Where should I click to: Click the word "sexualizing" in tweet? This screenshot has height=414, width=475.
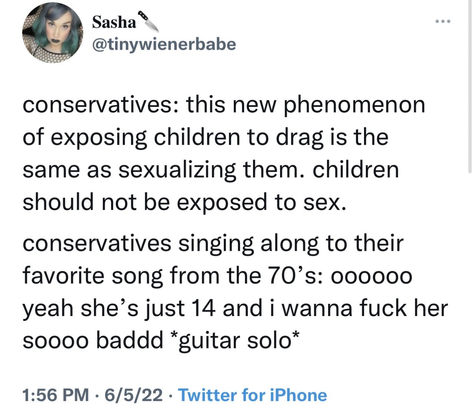[x=177, y=170]
